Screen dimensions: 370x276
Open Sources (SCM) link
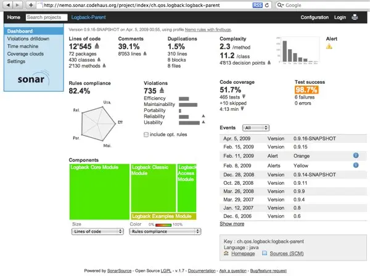(x=287, y=253)
